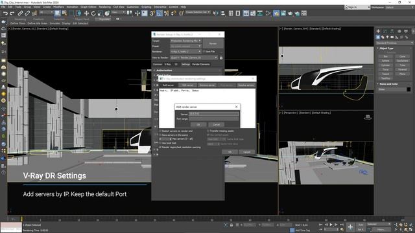
Task: Open the Rendering menu
Action: 105,7
